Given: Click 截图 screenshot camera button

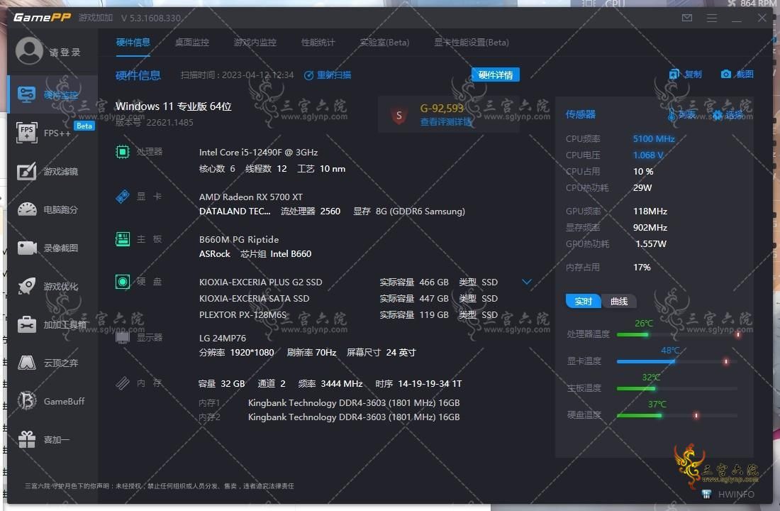Looking at the screenshot, I should (737, 75).
